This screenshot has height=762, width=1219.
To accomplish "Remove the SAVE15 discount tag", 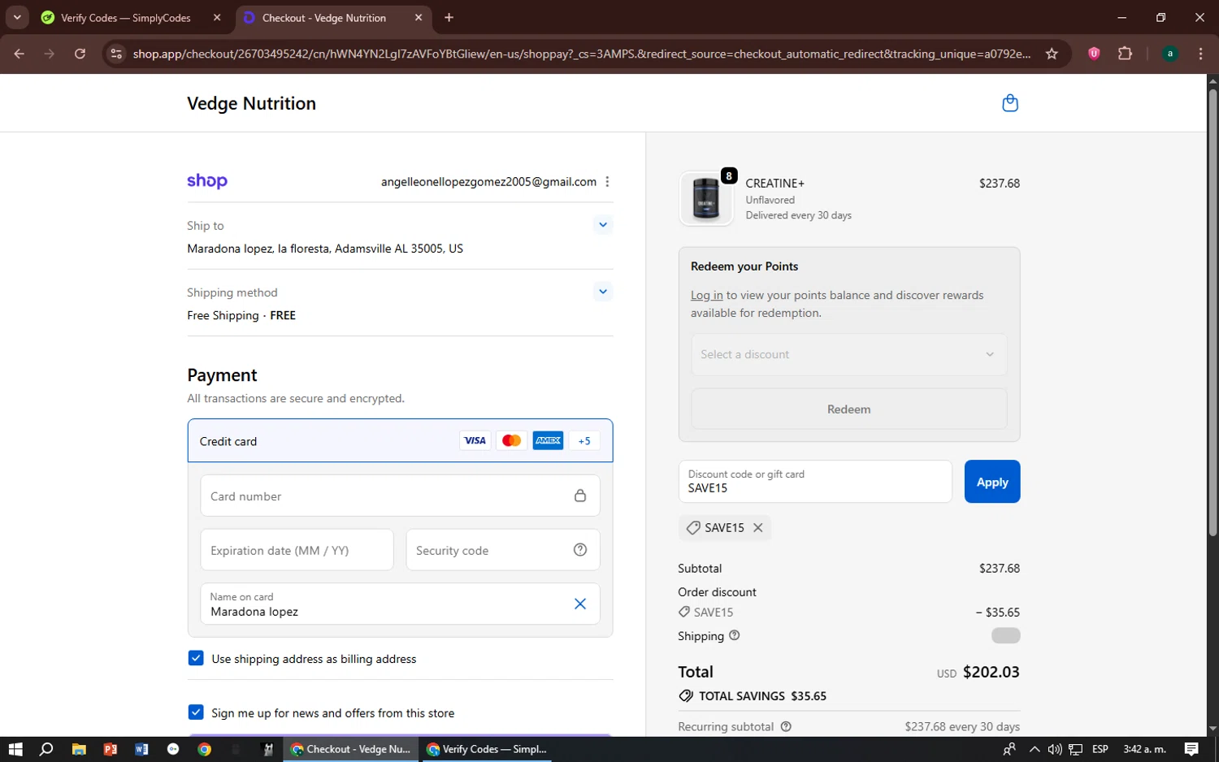I will pyautogui.click(x=758, y=527).
